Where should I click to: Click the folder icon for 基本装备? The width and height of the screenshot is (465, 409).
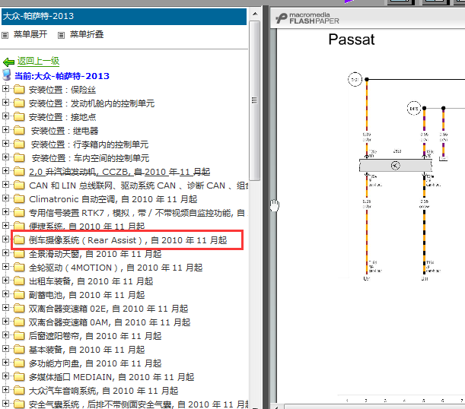tap(19, 349)
